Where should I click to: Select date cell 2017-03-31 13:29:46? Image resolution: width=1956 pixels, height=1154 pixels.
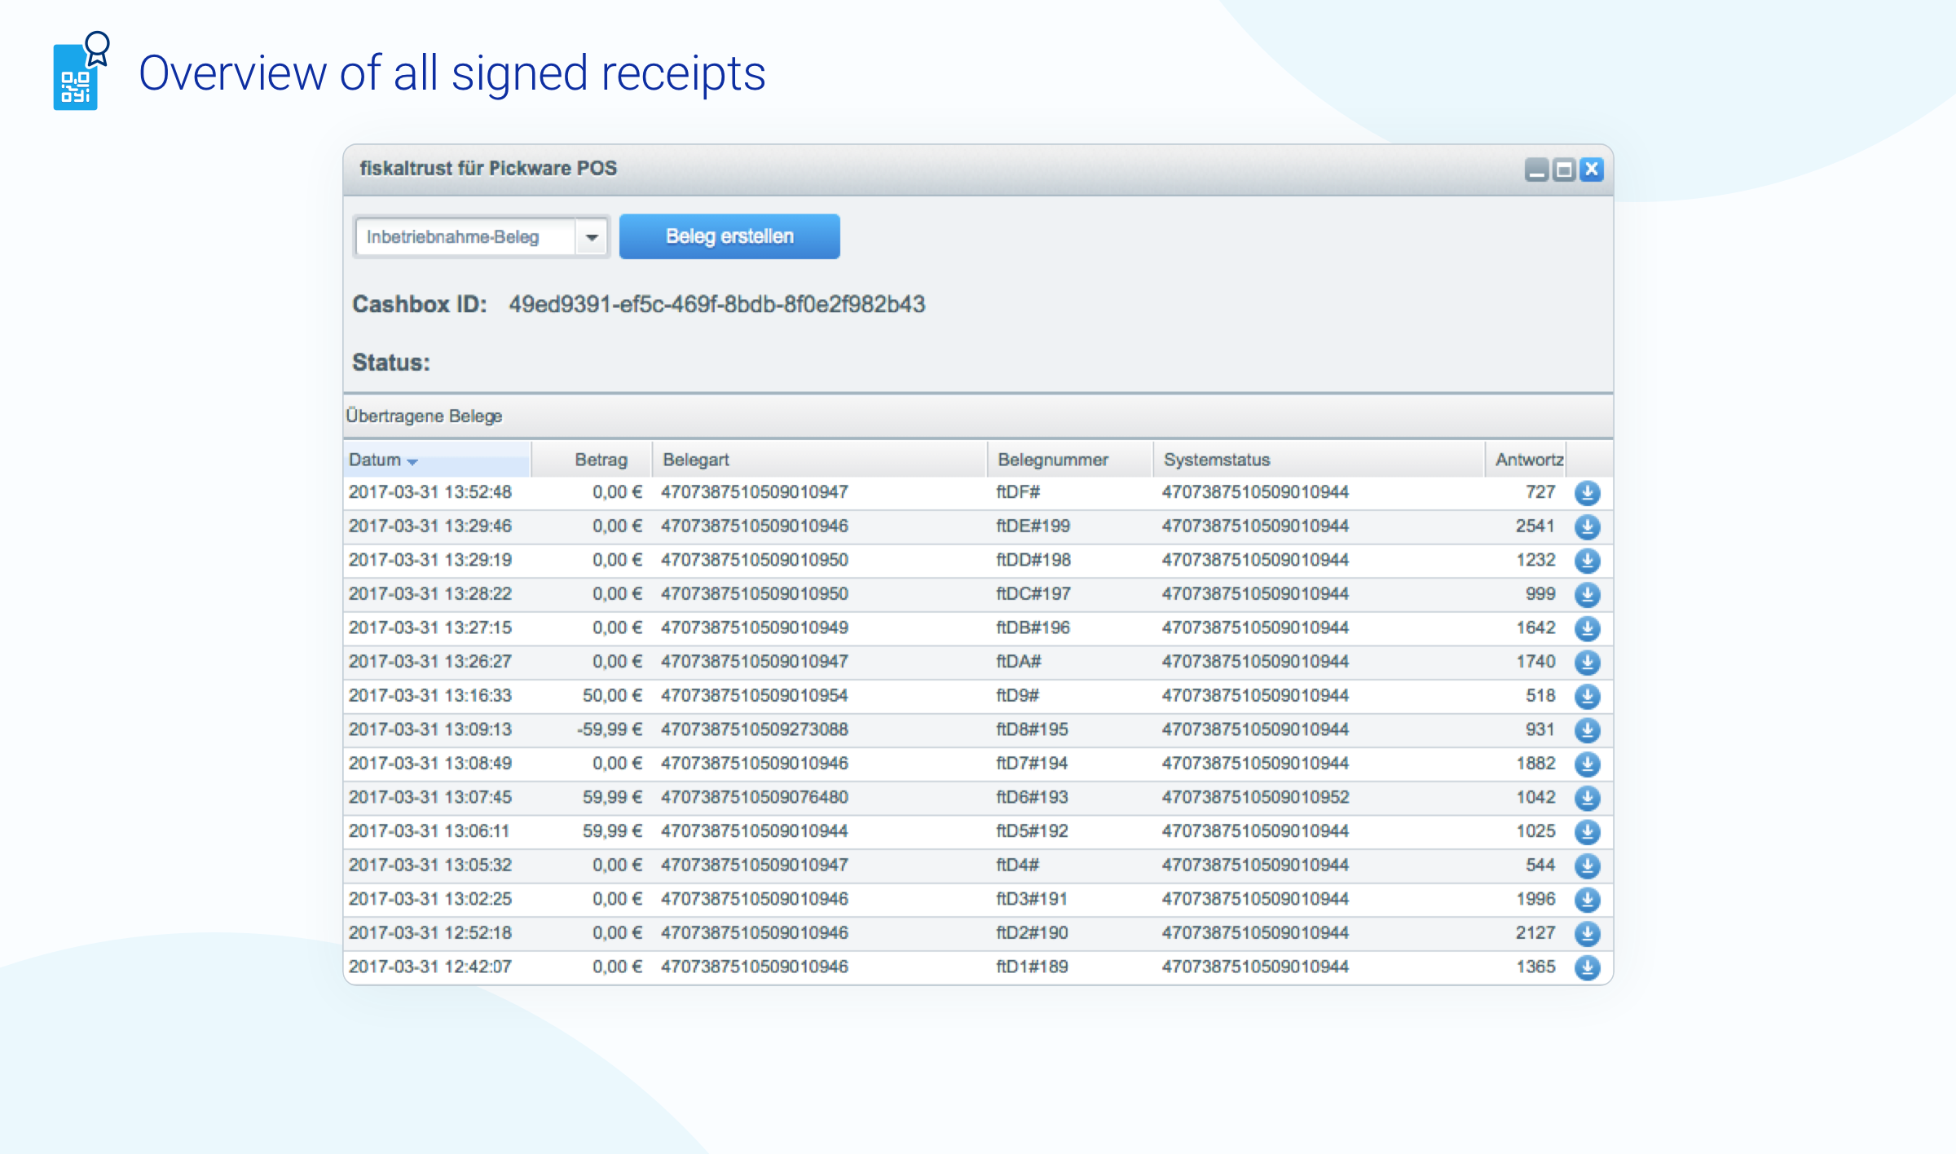[x=430, y=526]
